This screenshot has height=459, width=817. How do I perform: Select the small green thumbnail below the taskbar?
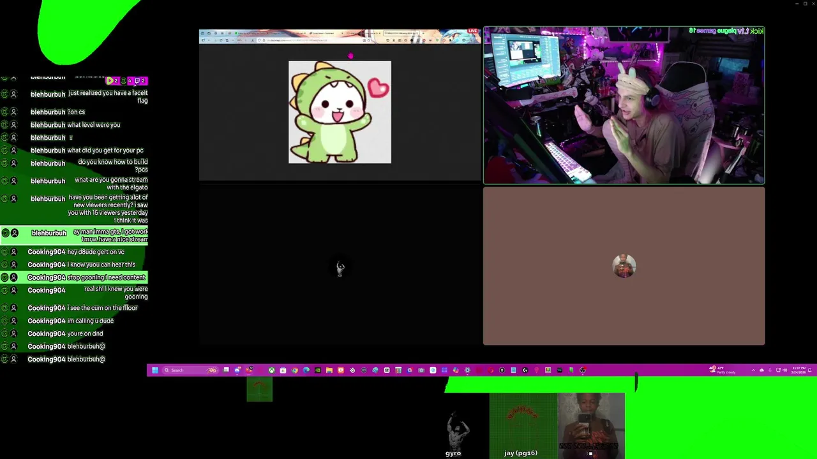260,389
